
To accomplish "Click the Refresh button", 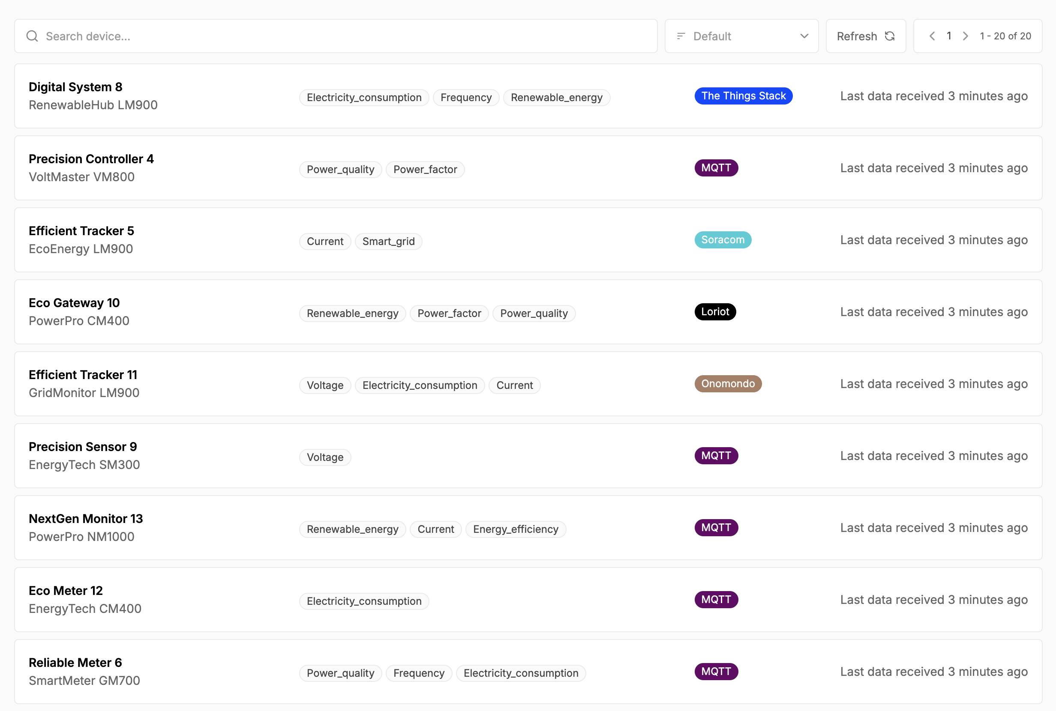I will (x=866, y=36).
